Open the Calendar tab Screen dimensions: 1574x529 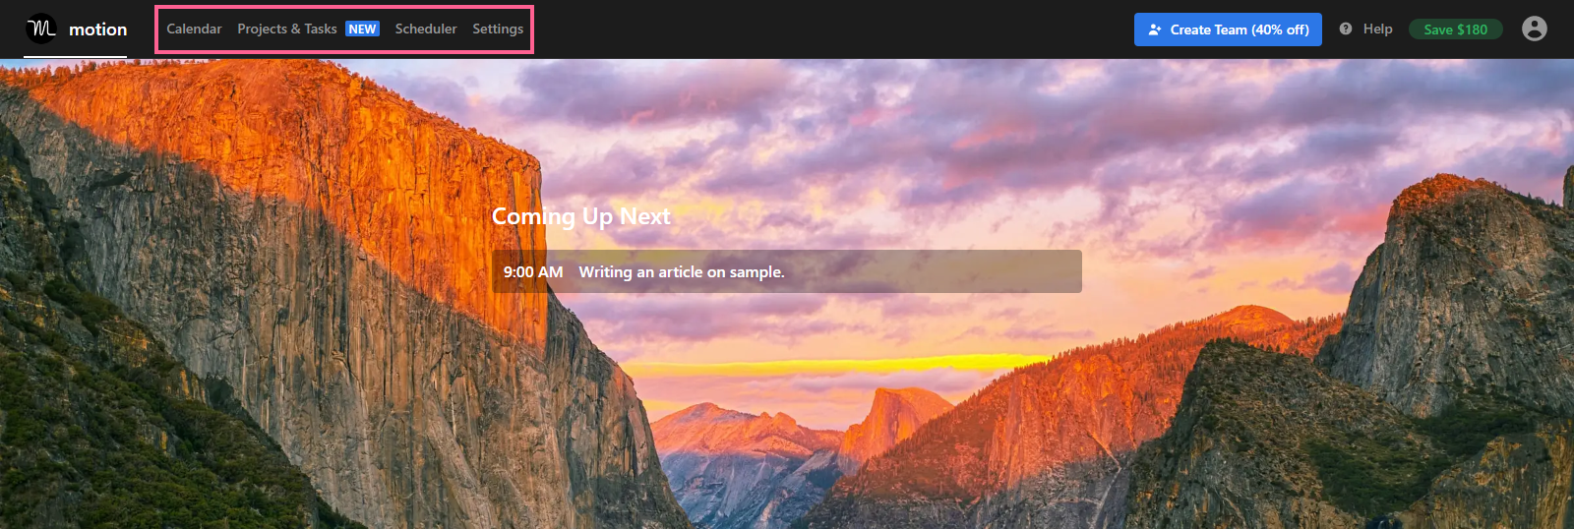pos(194,29)
